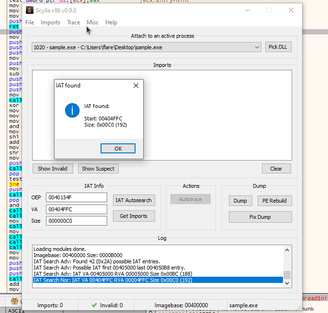
Task: Click the 'jne' instruction in debugger window
Action: click(x=14, y=184)
